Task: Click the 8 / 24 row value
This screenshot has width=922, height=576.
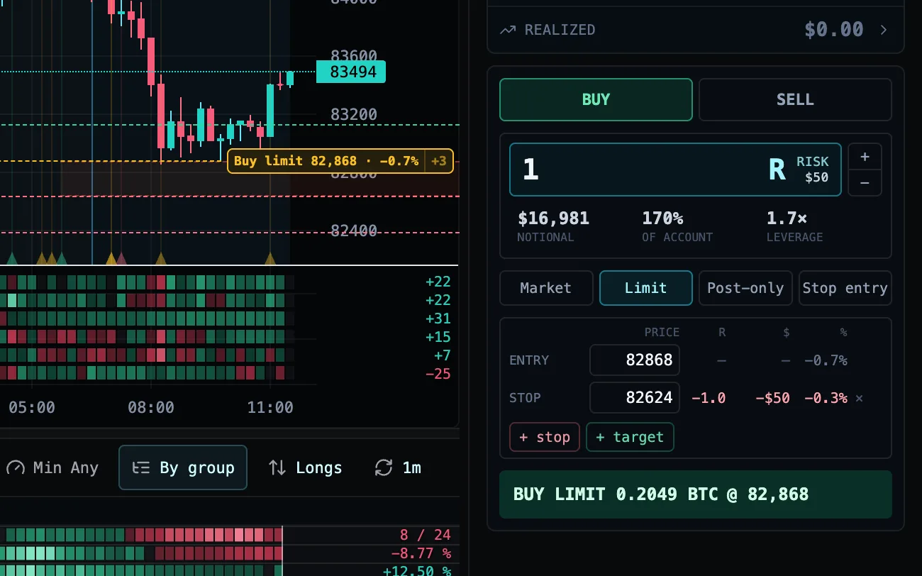Action: point(425,536)
